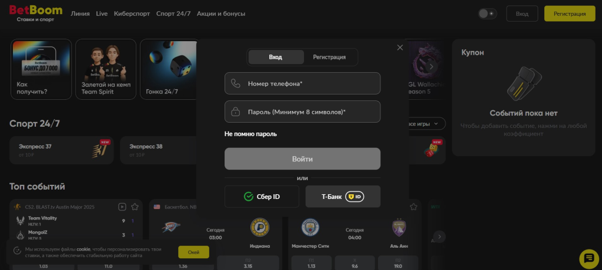Viewport: 602px width, 270px height.
Task: Focus the Номер телефона input field
Action: point(303,83)
